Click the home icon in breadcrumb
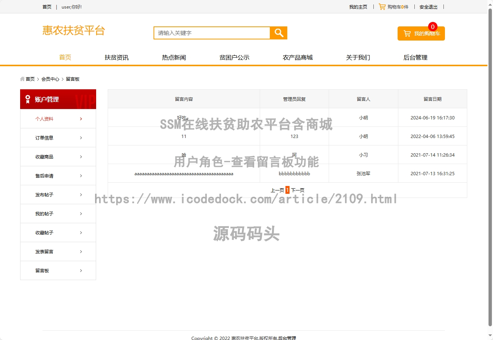Viewport: 493px width, 340px height. point(22,79)
